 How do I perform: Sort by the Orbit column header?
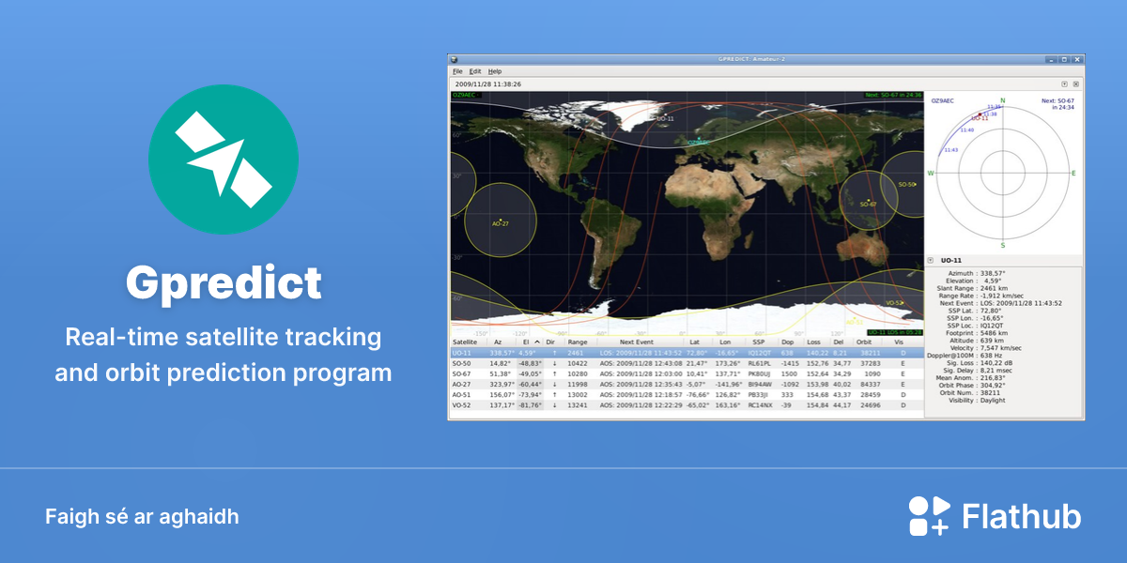click(863, 342)
